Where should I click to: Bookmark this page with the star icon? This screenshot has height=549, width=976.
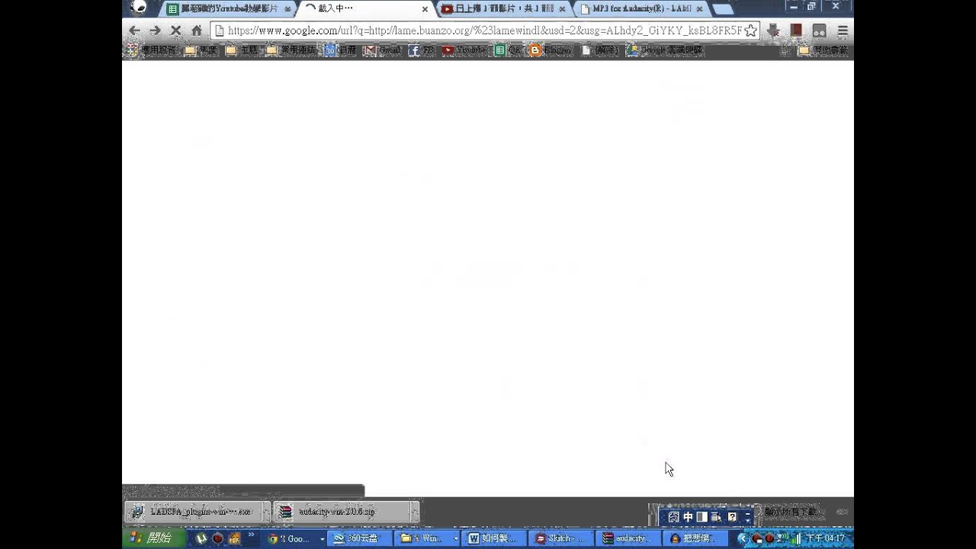click(750, 30)
